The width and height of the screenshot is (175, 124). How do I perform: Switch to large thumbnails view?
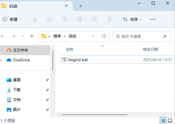[170, 121]
